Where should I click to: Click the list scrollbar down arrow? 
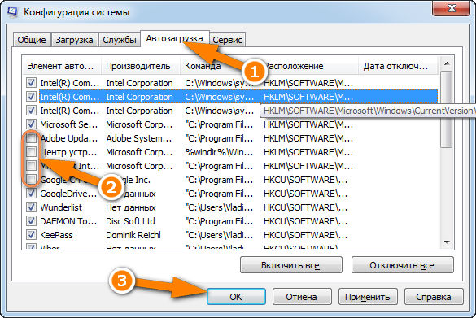click(x=447, y=242)
